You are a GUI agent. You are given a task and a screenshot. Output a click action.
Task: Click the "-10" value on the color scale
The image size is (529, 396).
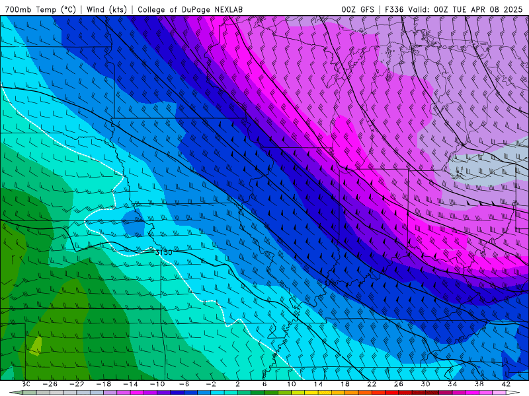click(x=157, y=384)
